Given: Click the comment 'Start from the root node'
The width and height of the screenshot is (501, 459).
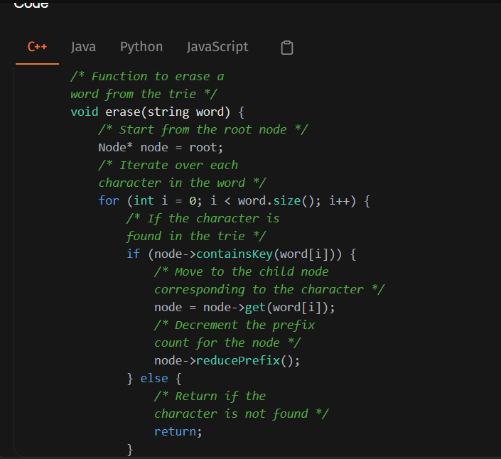Looking at the screenshot, I should coord(203,130).
